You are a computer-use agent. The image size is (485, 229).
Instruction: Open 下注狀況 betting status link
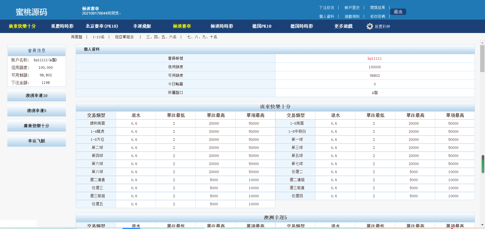(x=326, y=8)
